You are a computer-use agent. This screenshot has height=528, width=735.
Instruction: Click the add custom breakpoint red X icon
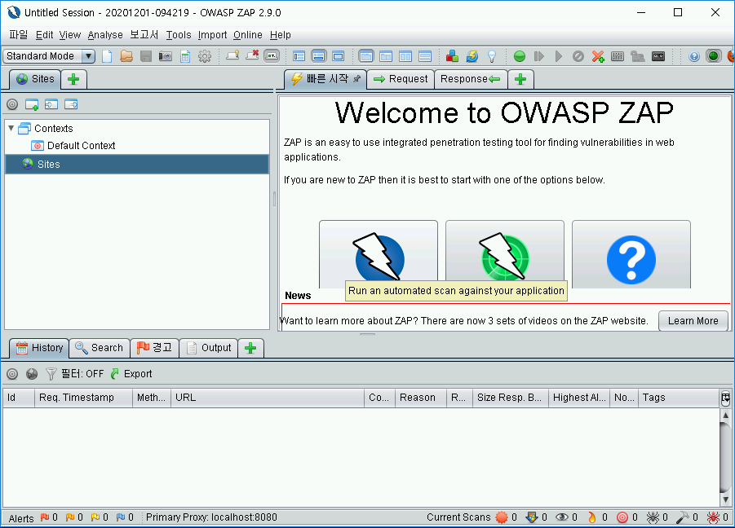pyautogui.click(x=598, y=56)
